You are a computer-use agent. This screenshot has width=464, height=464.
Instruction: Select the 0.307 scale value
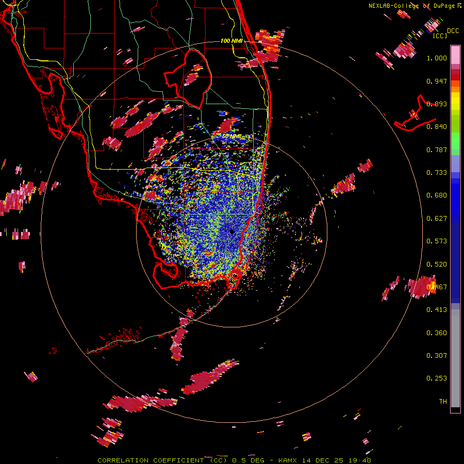tap(437, 356)
